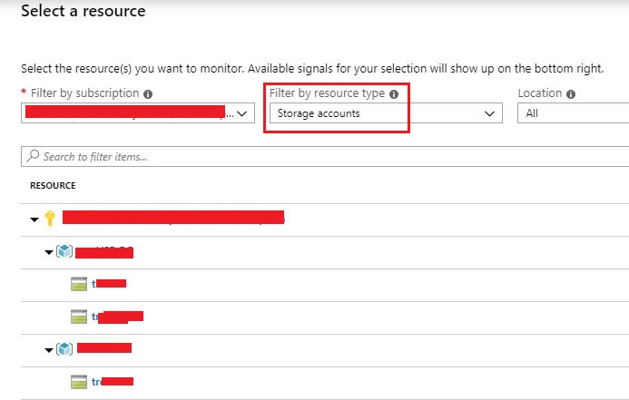Click info icon beside Filter by subscription
Image resolution: width=629 pixels, height=400 pixels.
(x=148, y=93)
